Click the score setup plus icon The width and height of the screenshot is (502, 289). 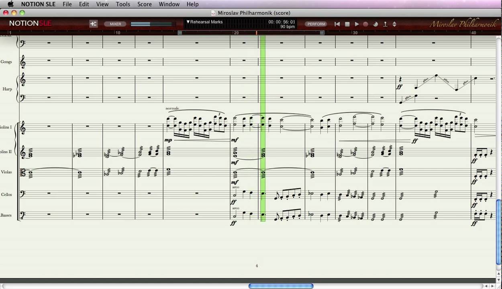tap(93, 24)
